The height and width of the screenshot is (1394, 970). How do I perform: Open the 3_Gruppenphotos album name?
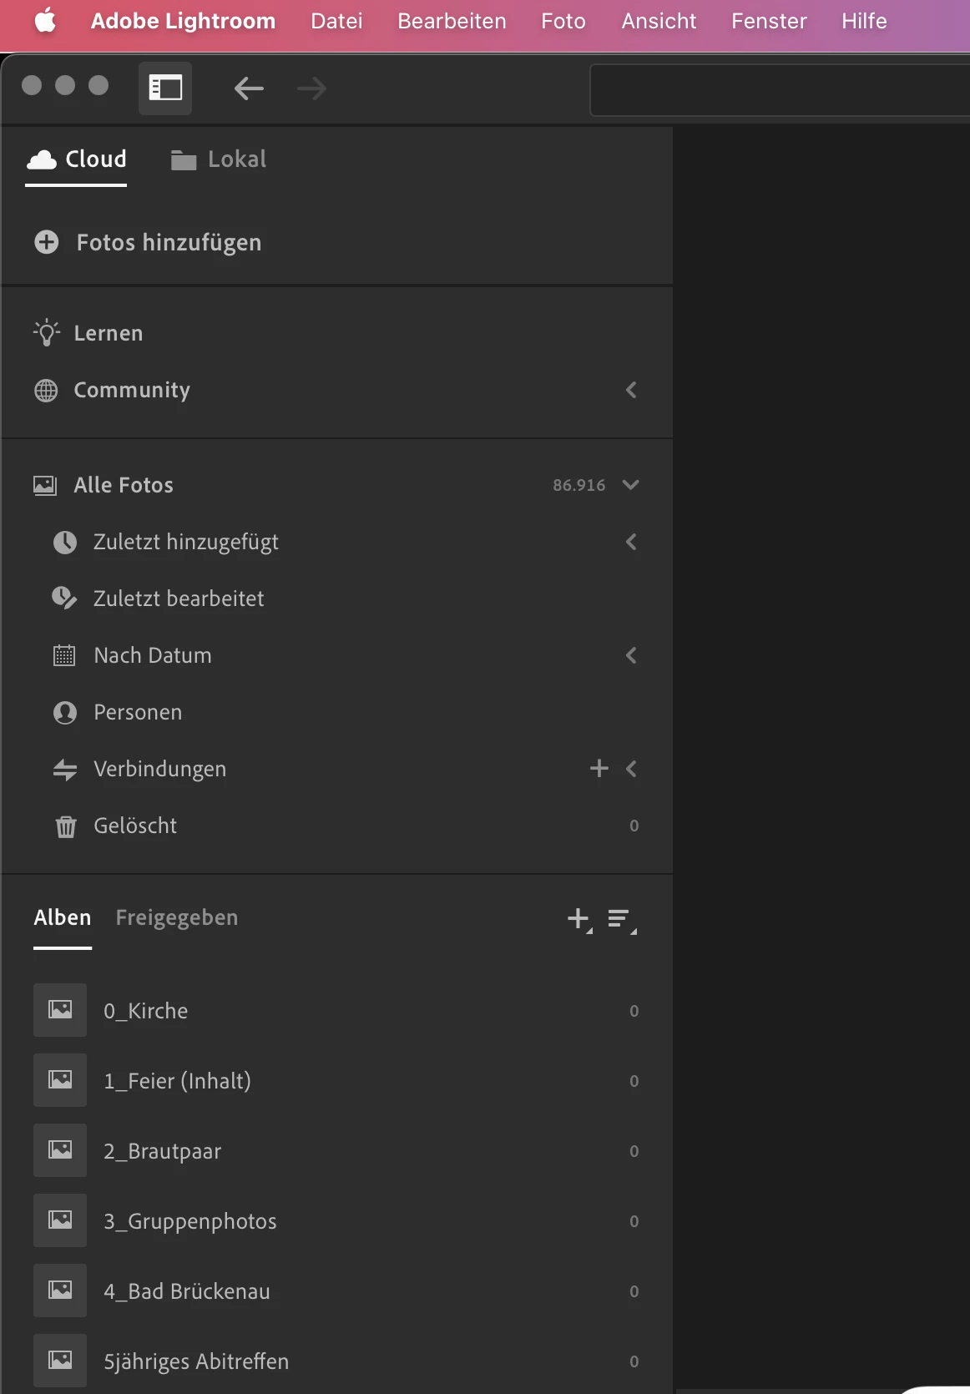190,1222
